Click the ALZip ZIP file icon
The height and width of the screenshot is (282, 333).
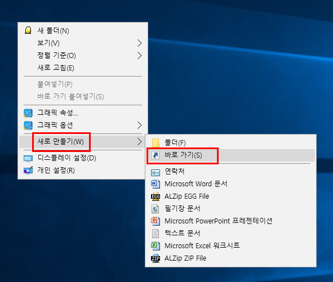point(156,258)
